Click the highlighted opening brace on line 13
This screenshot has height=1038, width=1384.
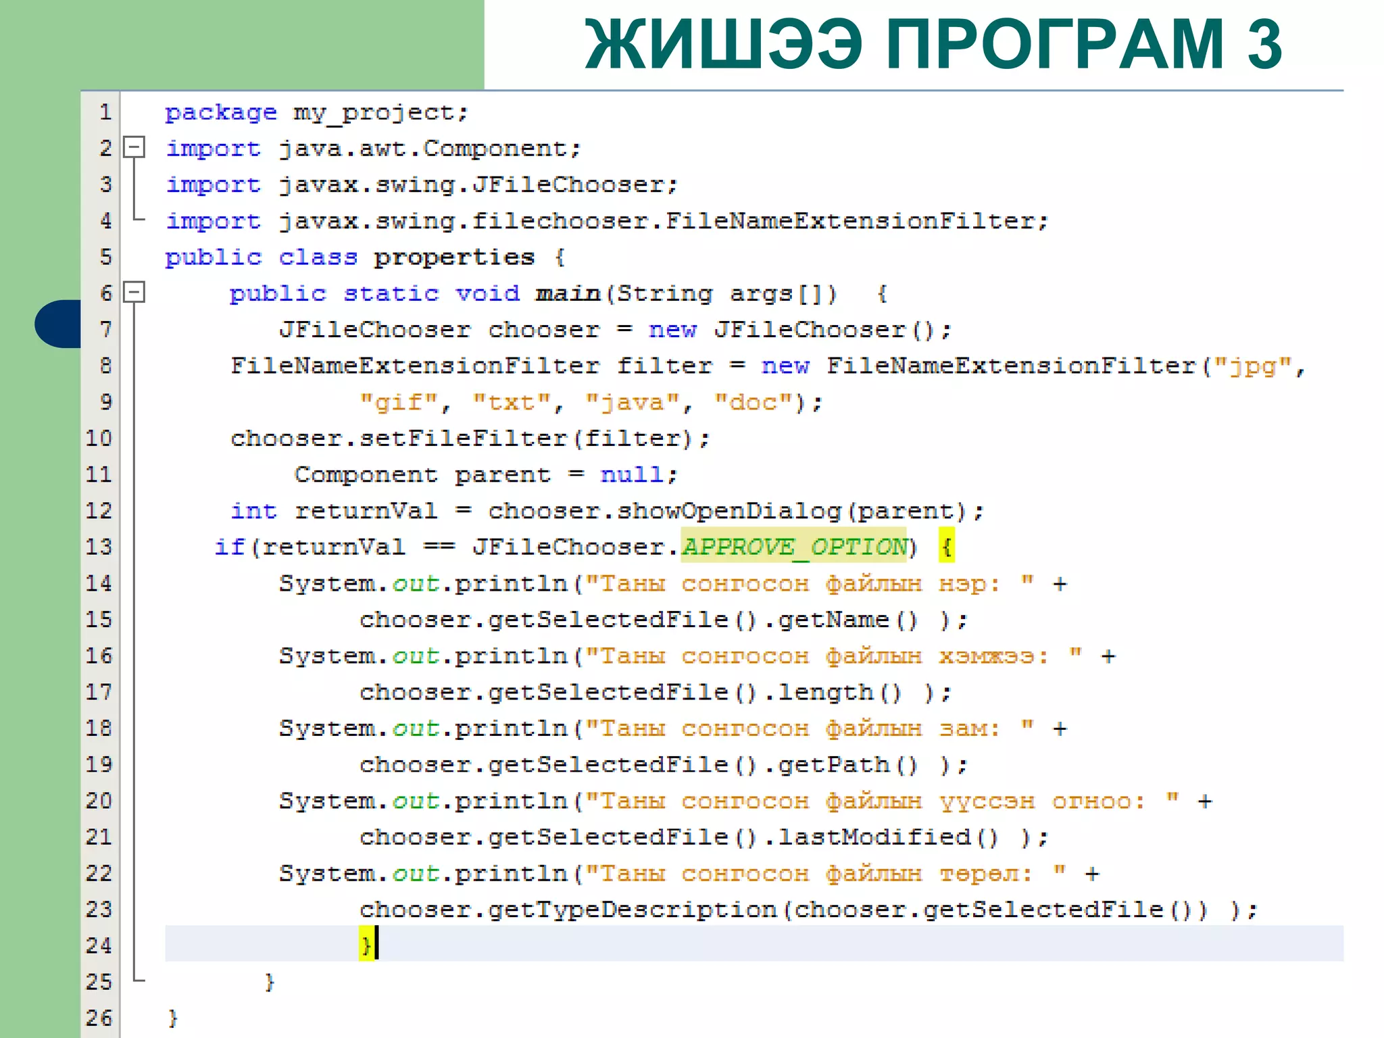tap(947, 546)
